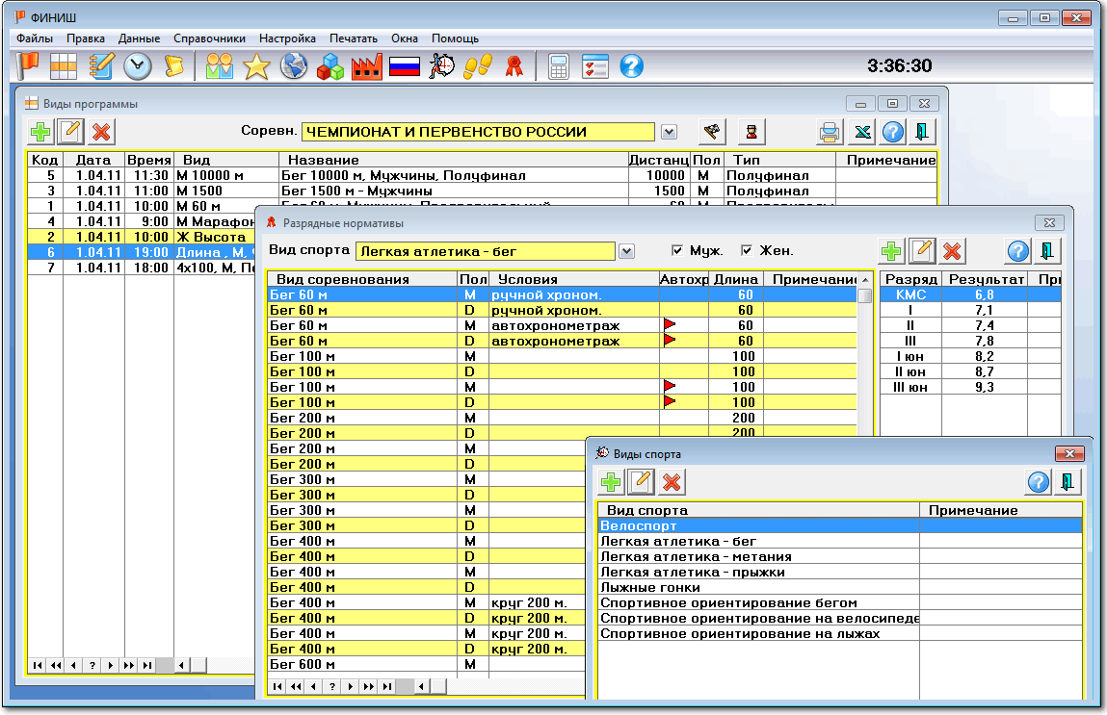Open the clock icon in main toolbar
Viewport: 1107px width, 715px height.
click(138, 65)
